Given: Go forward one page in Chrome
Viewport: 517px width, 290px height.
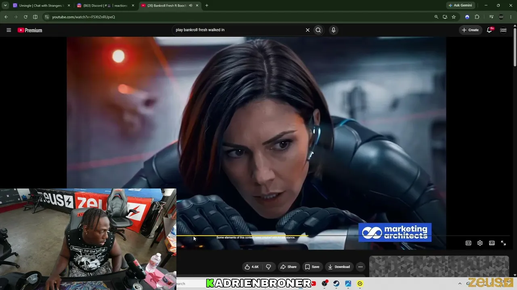Looking at the screenshot, I should pos(16,17).
